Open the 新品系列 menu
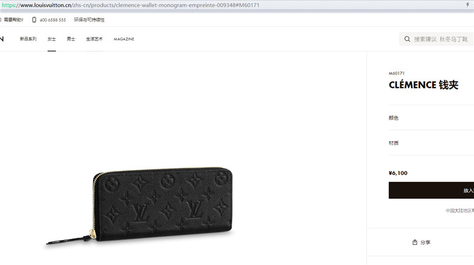 28,39
